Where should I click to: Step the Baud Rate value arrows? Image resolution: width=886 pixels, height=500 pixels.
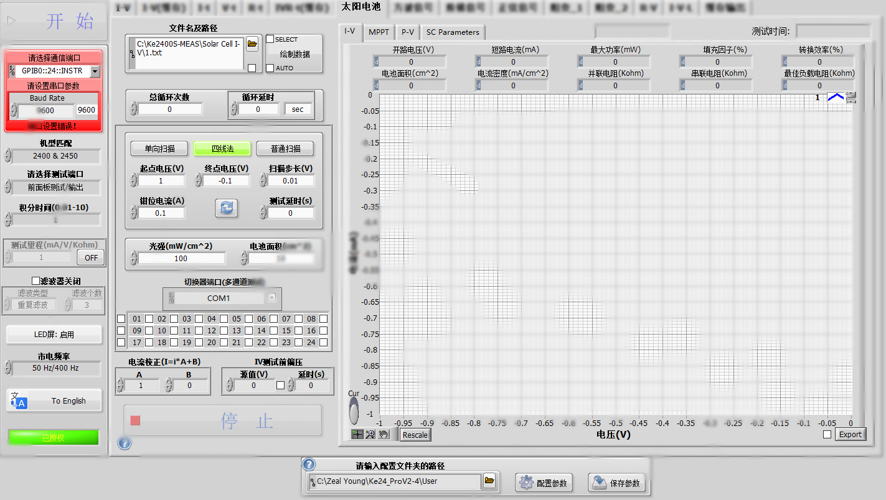[x=14, y=110]
